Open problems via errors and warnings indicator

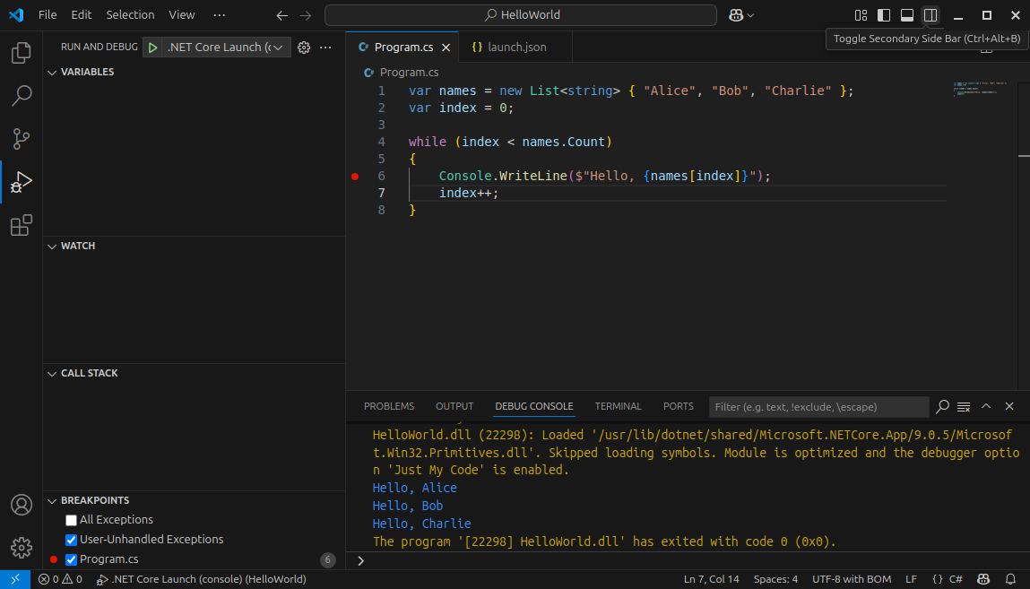(x=60, y=579)
